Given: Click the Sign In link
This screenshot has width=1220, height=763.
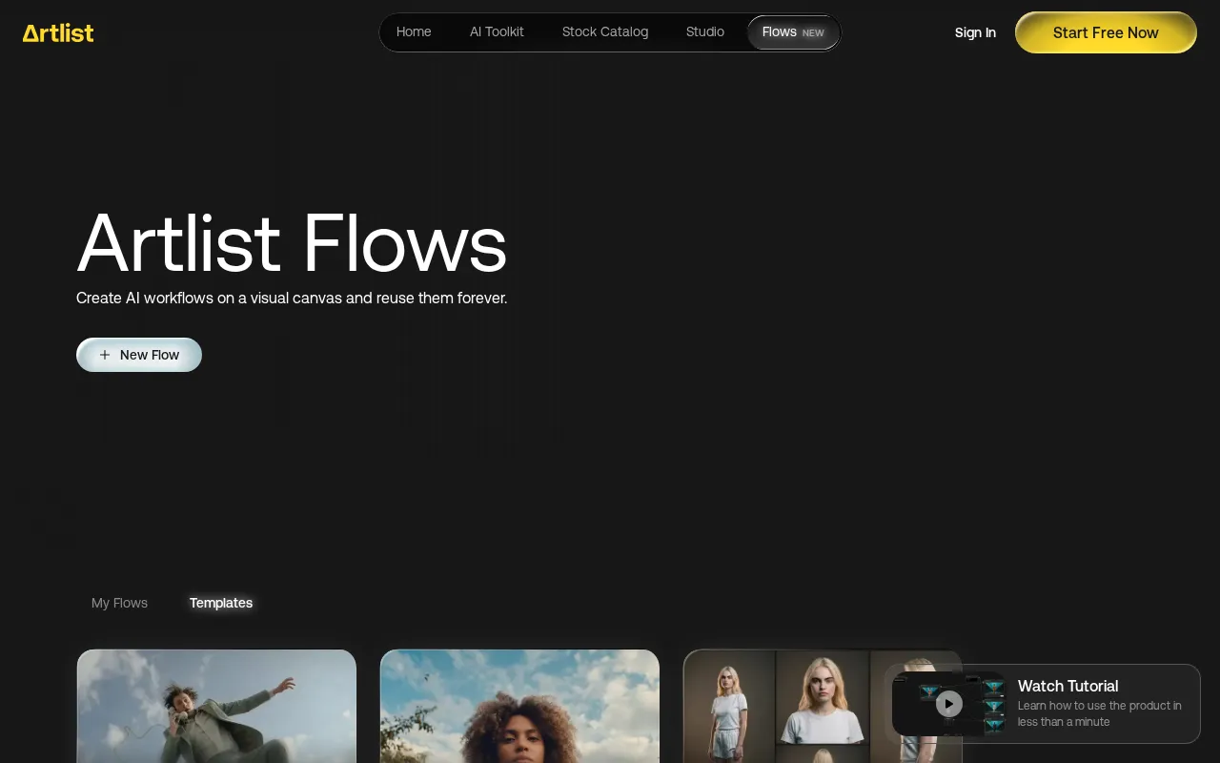Looking at the screenshot, I should coord(975,32).
